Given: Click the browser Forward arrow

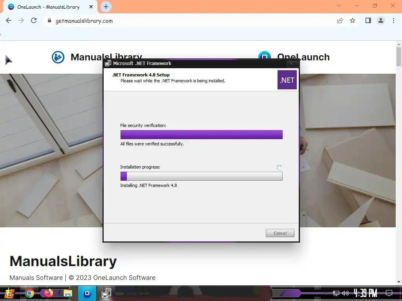Looking at the screenshot, I should (x=21, y=20).
